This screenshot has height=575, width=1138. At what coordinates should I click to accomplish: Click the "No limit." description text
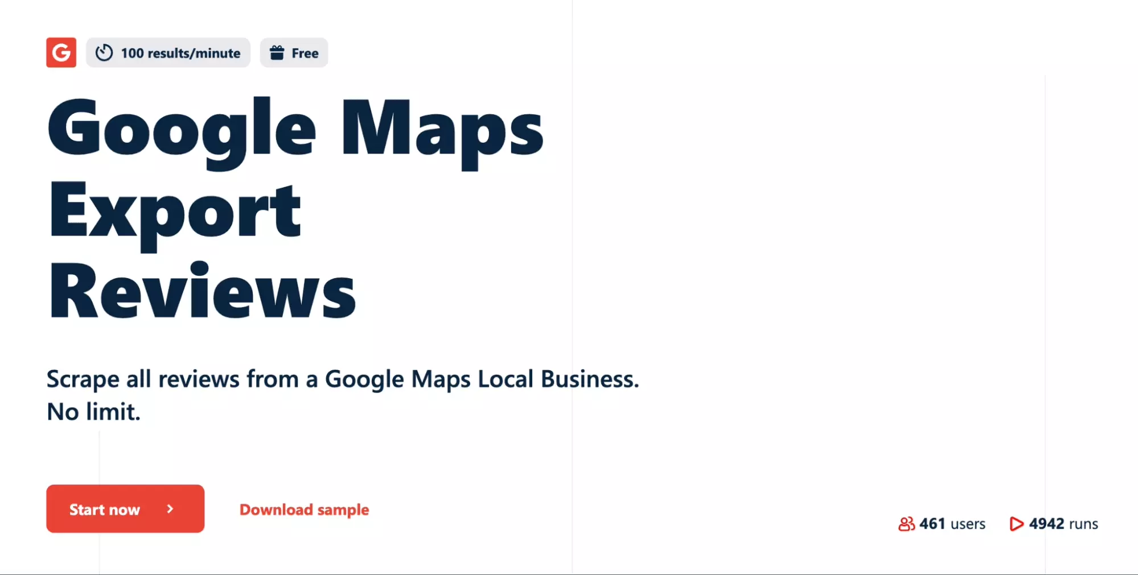click(x=93, y=412)
